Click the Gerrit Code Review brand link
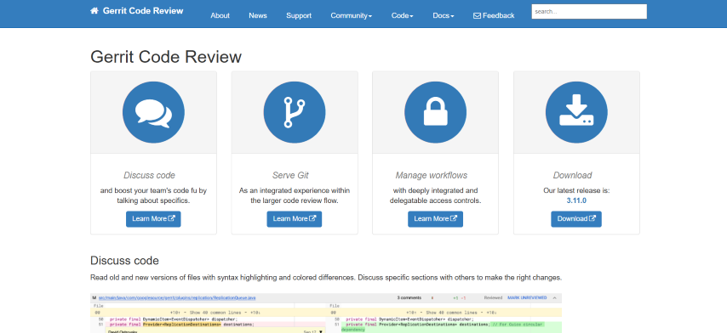 coord(137,11)
